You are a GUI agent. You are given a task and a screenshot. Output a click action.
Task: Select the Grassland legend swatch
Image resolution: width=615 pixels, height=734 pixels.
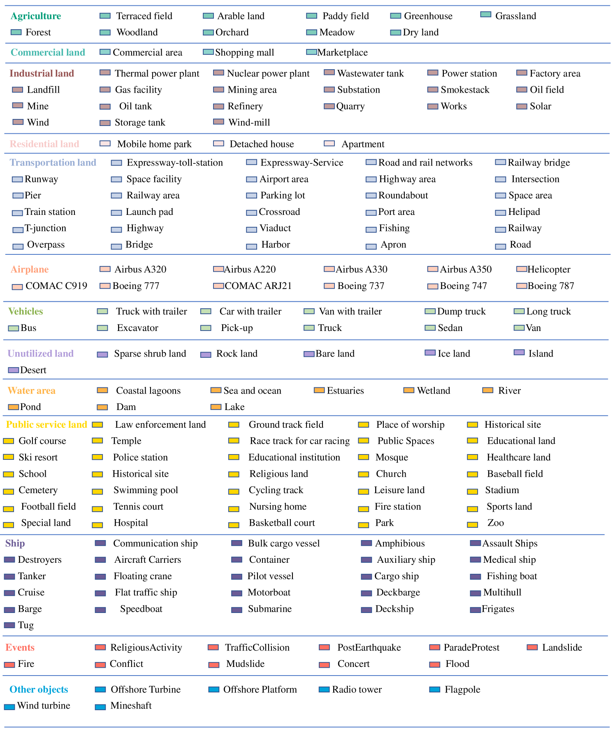point(486,15)
